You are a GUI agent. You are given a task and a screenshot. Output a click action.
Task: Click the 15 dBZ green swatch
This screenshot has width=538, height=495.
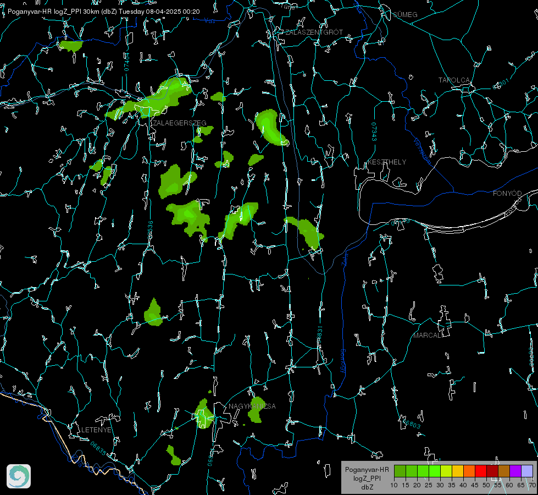(x=412, y=471)
